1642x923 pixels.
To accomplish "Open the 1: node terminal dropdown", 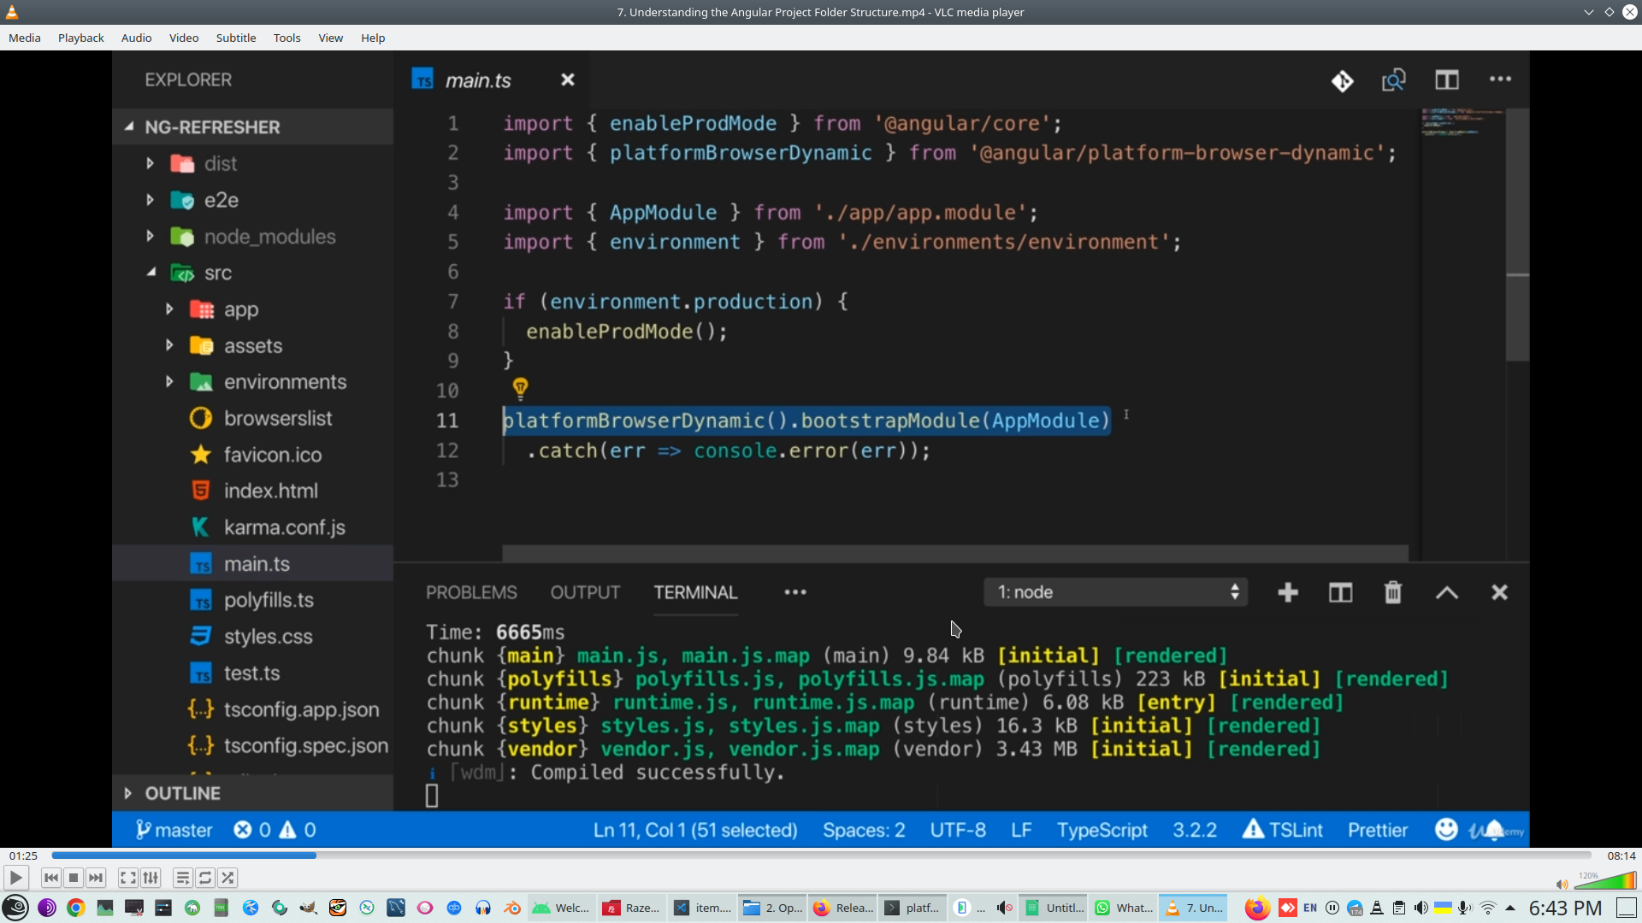I will coord(1115,592).
